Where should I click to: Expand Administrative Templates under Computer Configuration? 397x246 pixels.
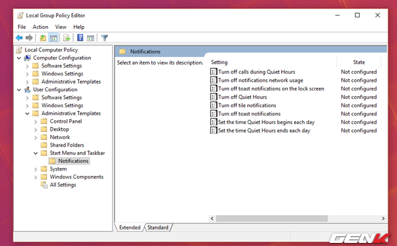[x=27, y=82]
